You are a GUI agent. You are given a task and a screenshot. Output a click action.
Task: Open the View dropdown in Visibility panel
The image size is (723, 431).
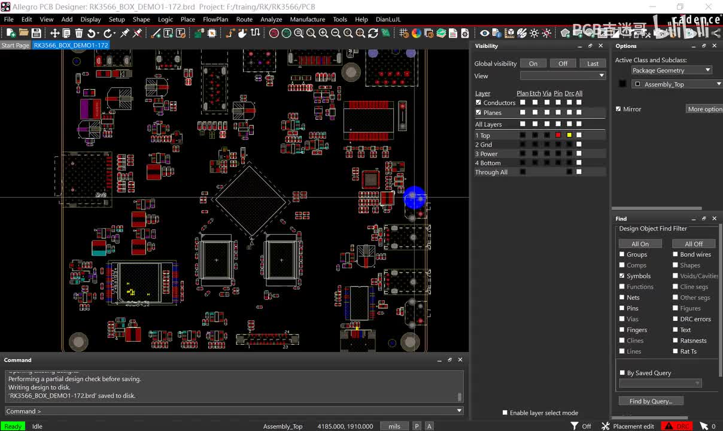[602, 76]
